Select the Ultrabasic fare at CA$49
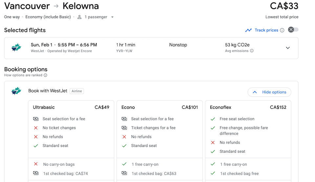The width and height of the screenshot is (315, 182). 71,107
